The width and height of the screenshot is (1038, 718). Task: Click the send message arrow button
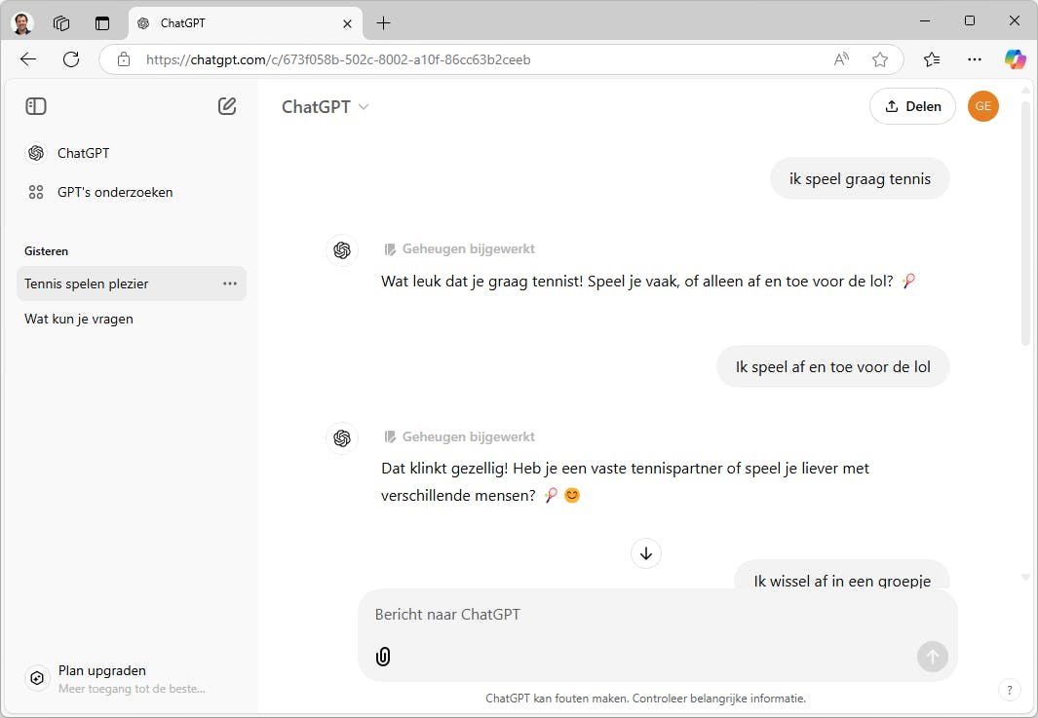tap(932, 657)
